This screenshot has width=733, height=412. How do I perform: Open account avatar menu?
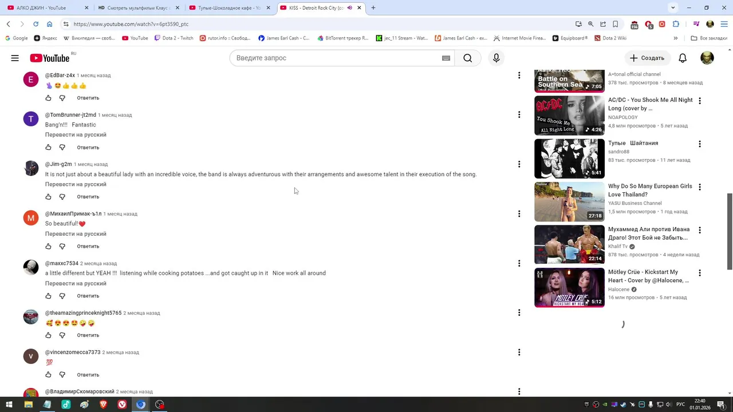click(707, 58)
